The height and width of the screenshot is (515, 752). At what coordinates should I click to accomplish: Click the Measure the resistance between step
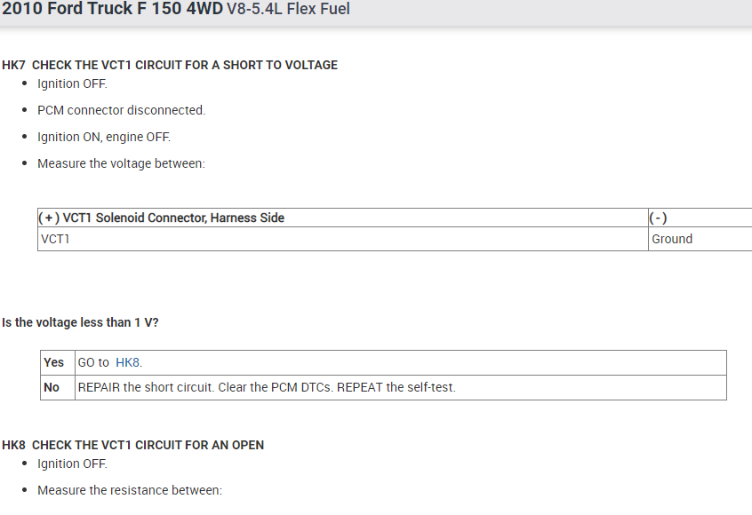tap(129, 490)
